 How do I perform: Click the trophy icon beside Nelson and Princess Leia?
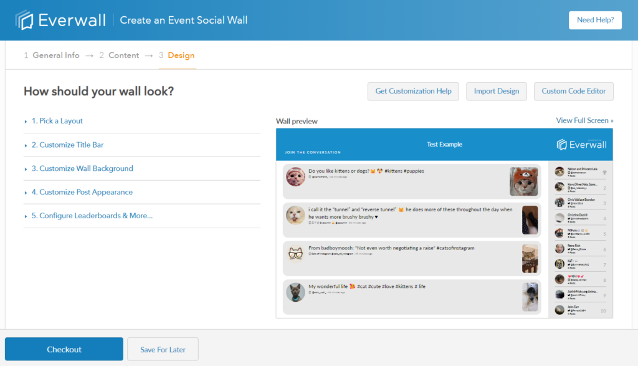[605, 173]
